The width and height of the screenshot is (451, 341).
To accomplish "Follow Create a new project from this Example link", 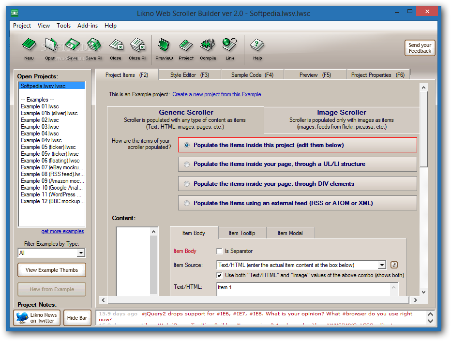I will tap(217, 94).
